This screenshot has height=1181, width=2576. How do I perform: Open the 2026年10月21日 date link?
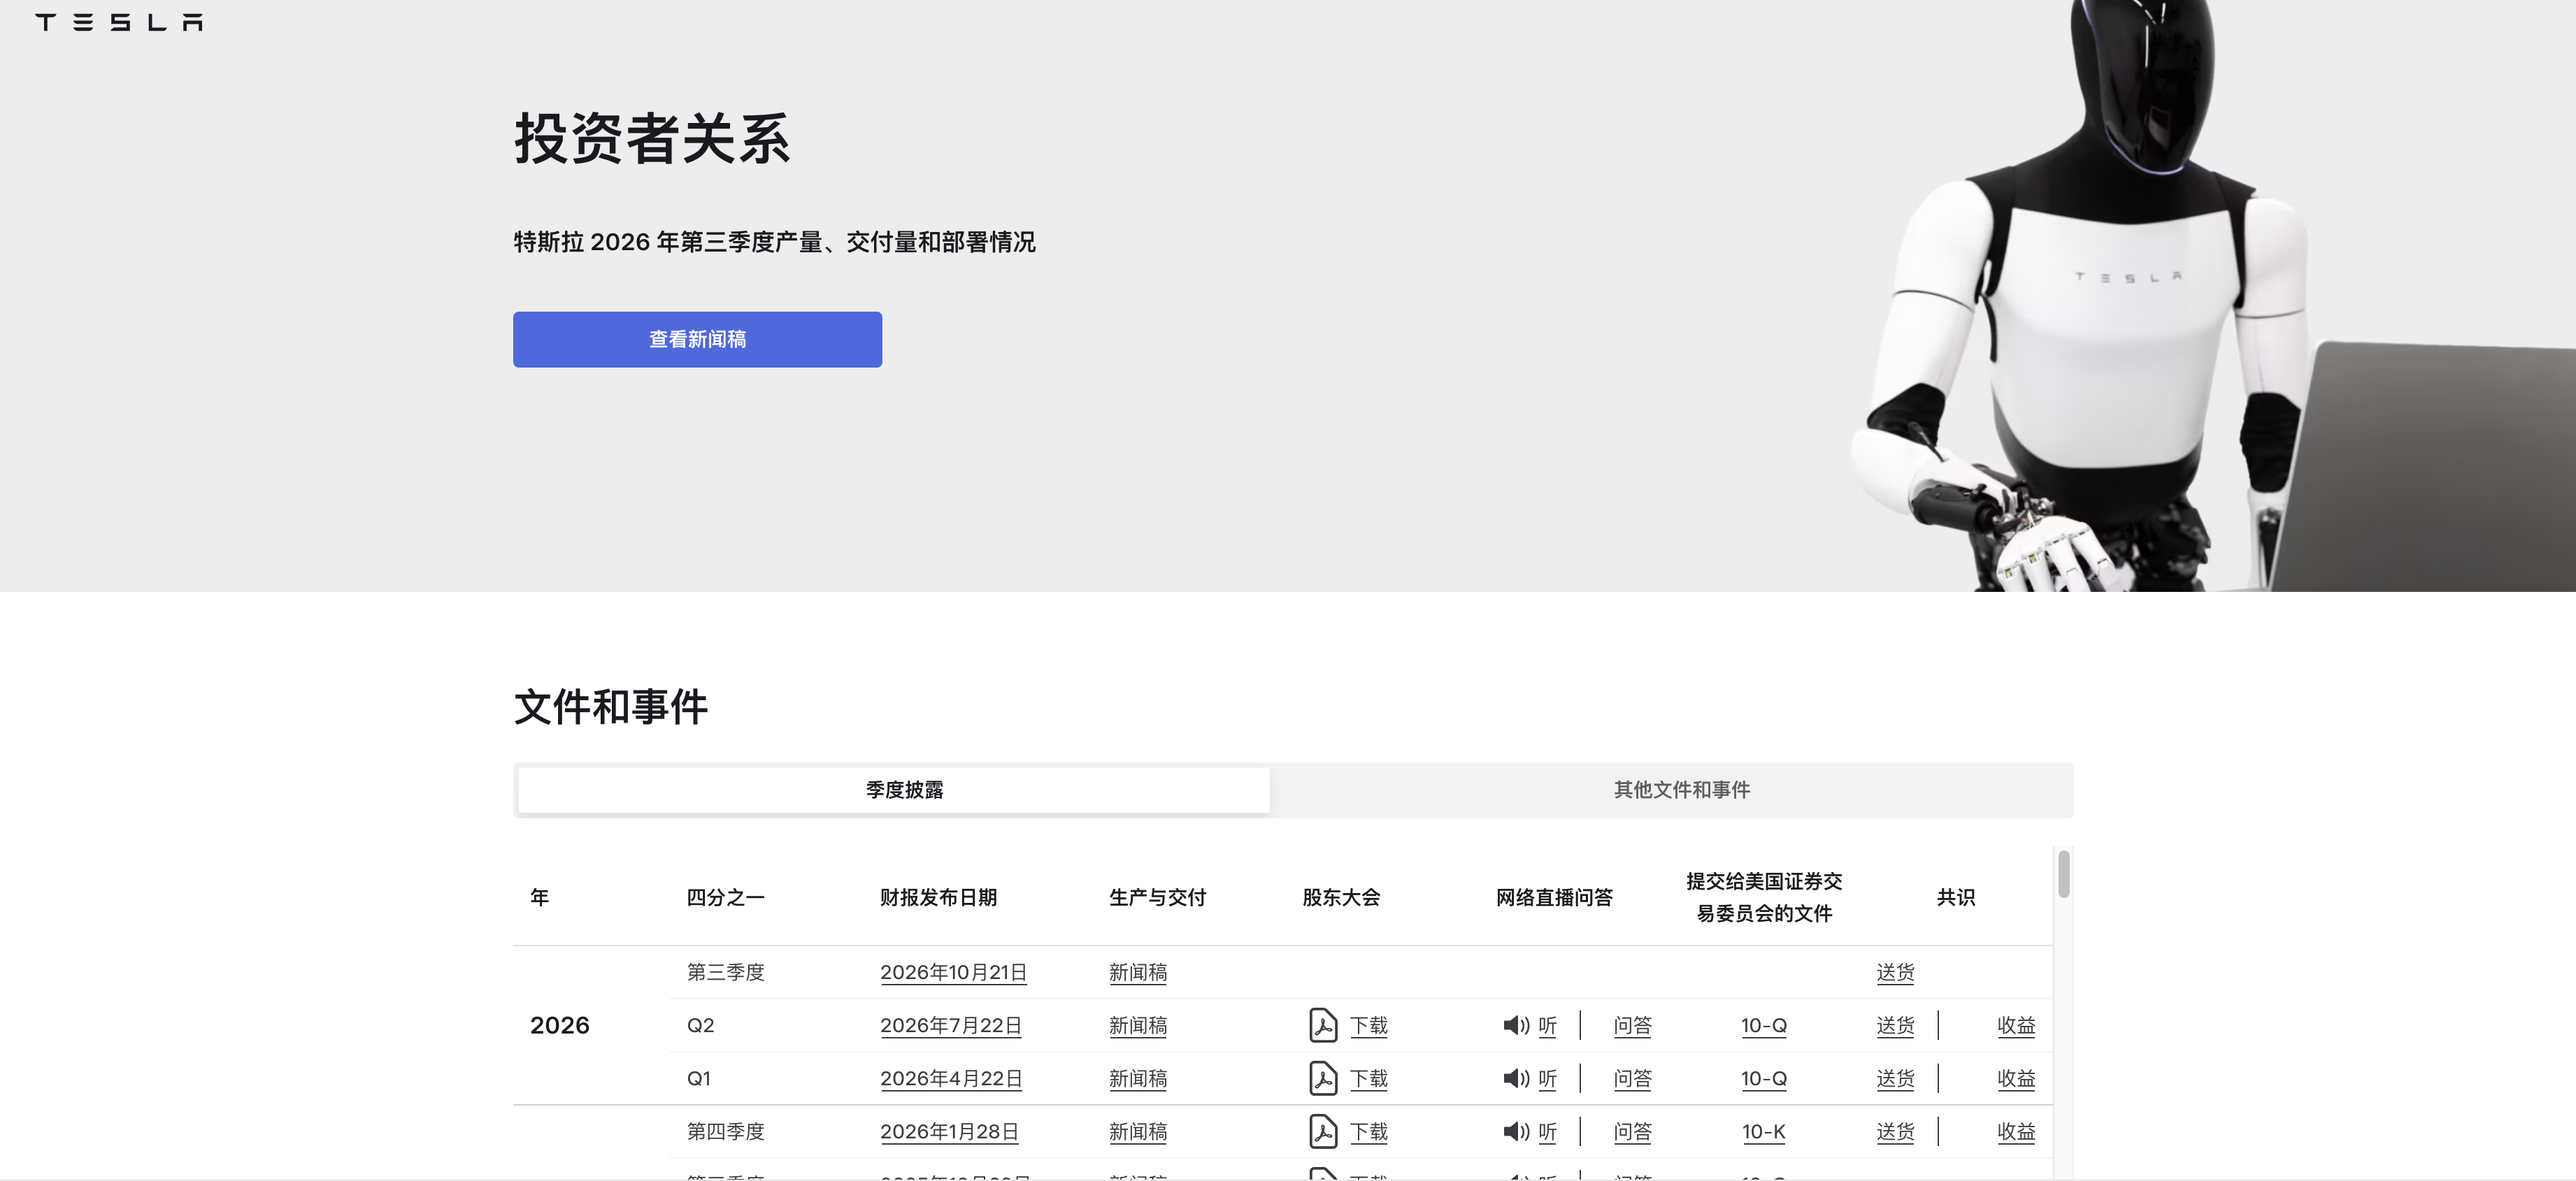pos(953,972)
